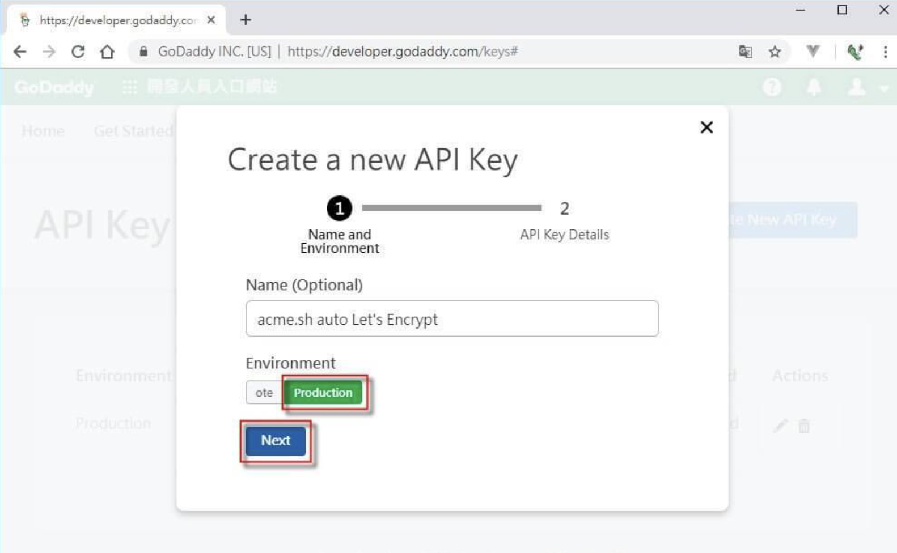Reload the GoDaddy developer page
Screen dimensions: 897x553
78,52
